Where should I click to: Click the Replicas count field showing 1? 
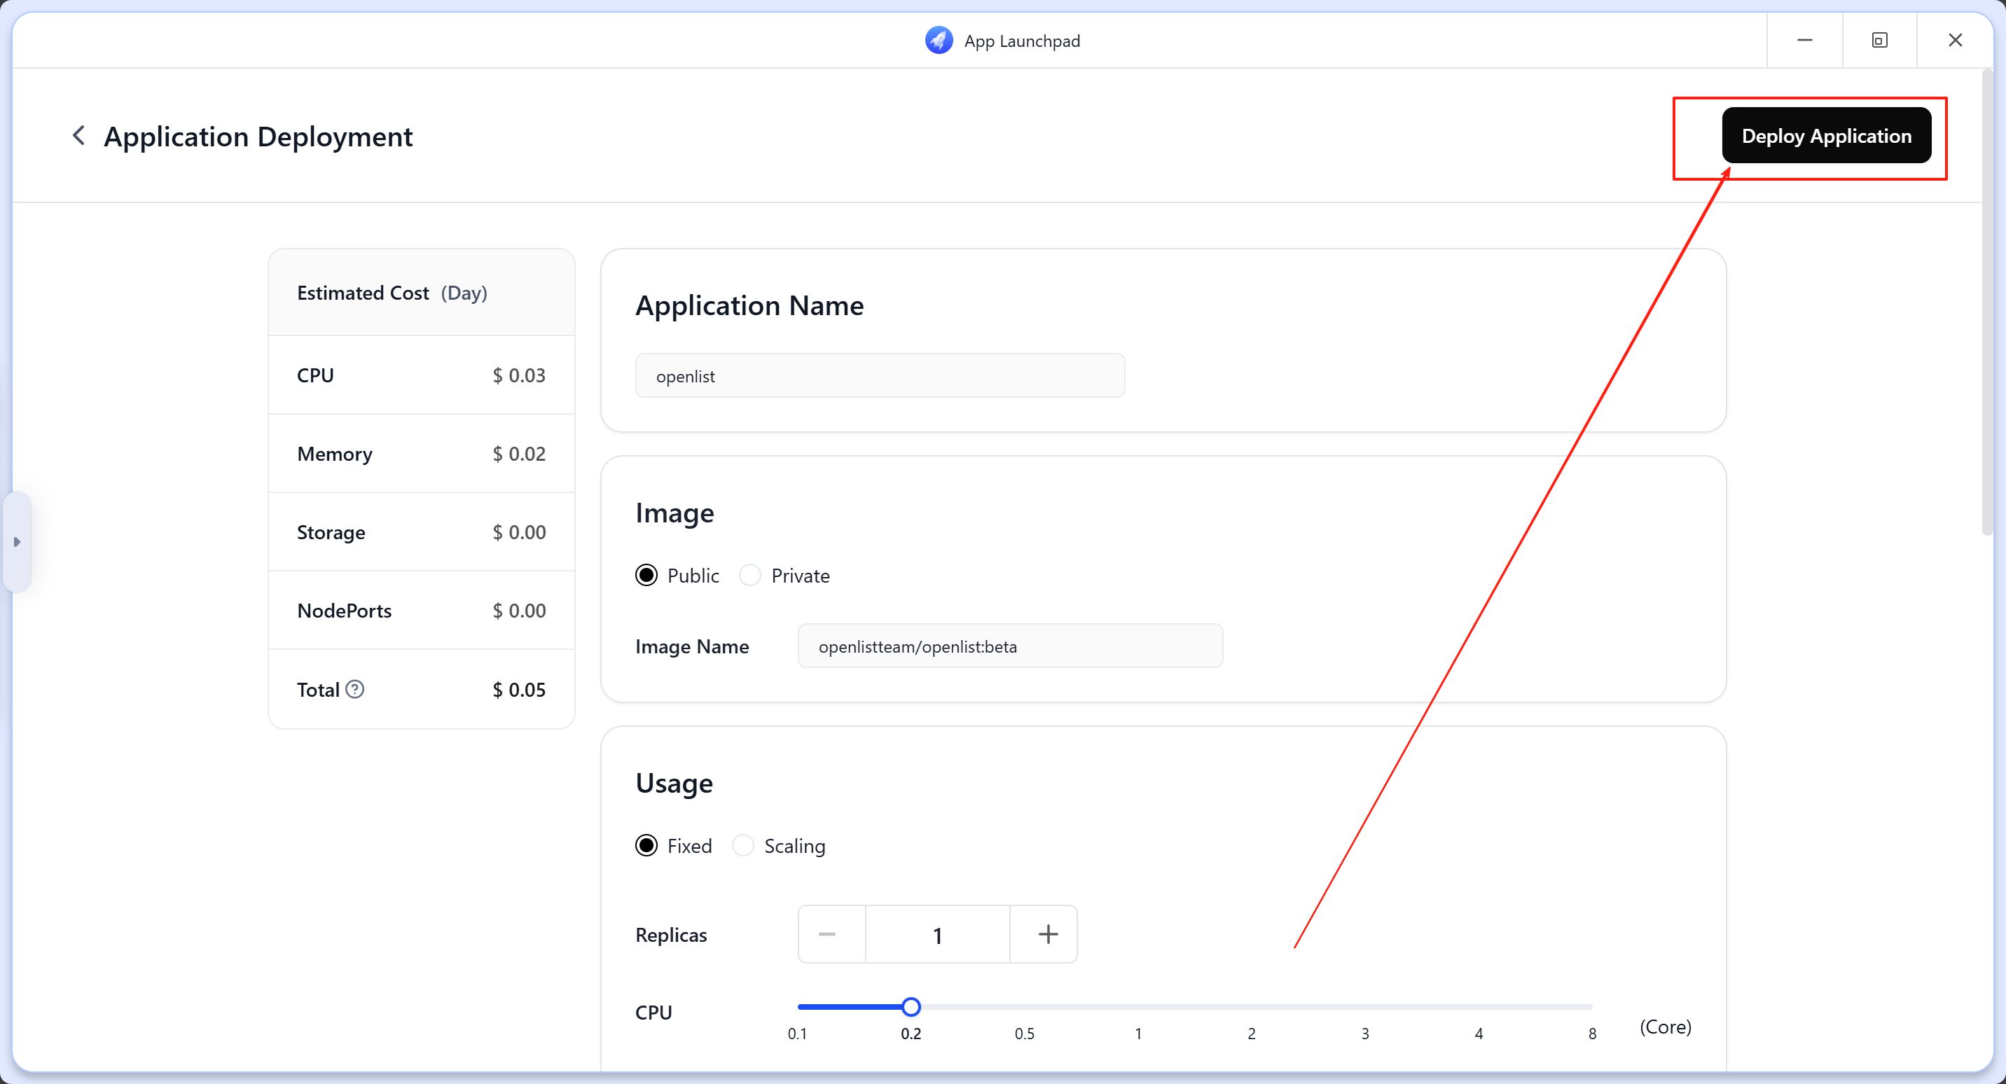(938, 933)
